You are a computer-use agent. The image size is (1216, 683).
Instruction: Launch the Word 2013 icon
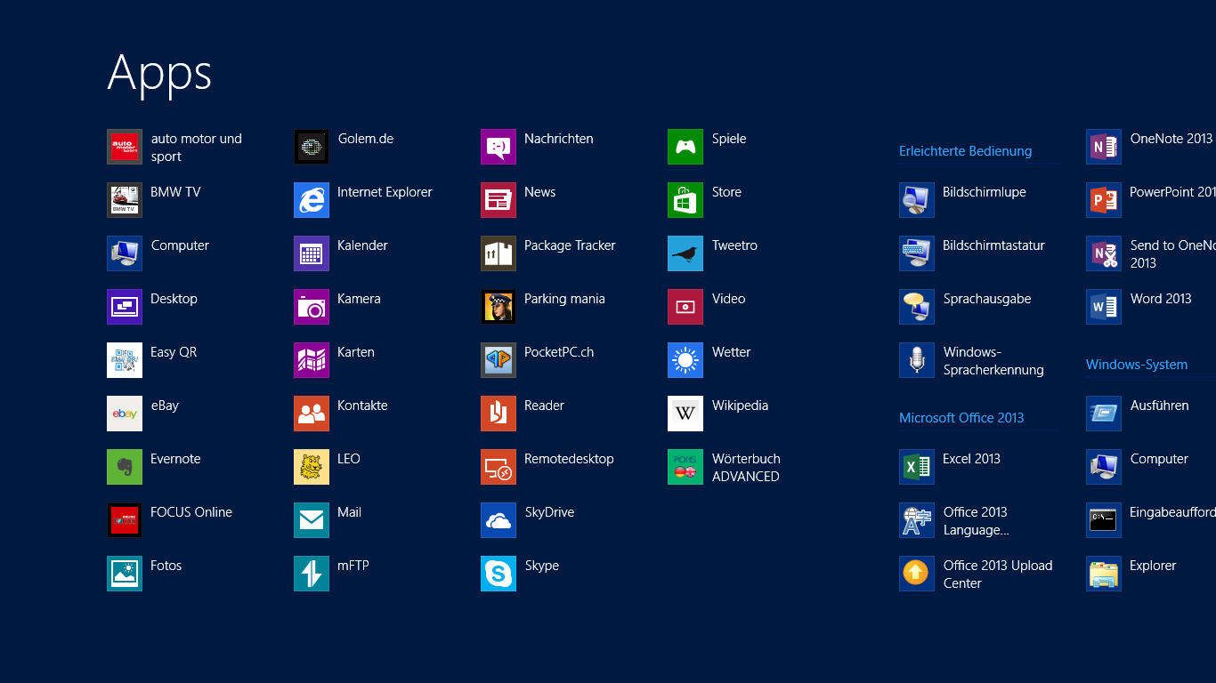[1104, 307]
